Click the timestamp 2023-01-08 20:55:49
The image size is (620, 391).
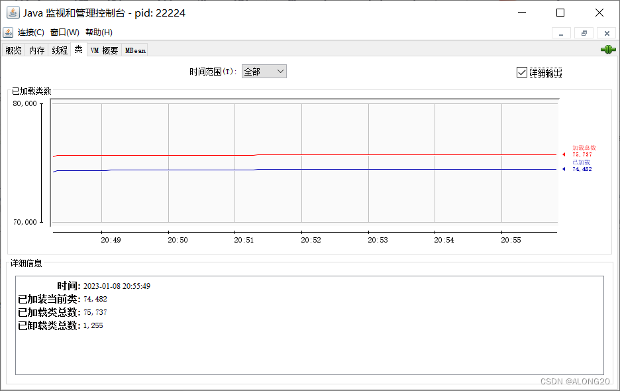point(117,286)
